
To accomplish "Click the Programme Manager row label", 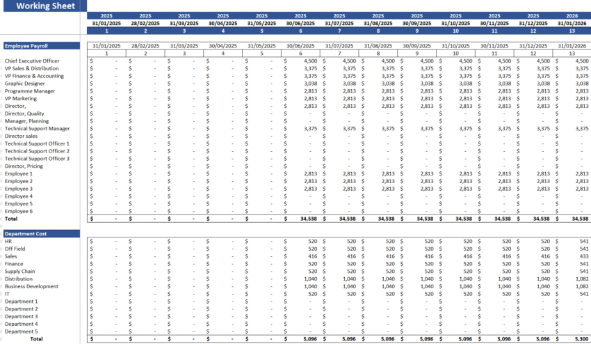I will pos(30,91).
